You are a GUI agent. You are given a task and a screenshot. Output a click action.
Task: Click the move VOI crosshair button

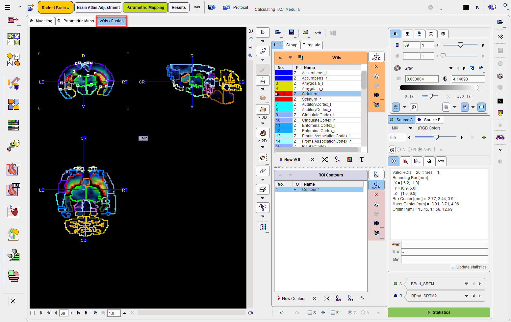coord(376,57)
